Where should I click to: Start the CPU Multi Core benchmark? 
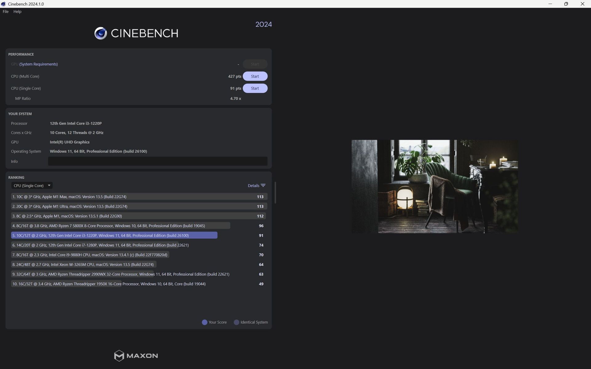[x=255, y=76]
